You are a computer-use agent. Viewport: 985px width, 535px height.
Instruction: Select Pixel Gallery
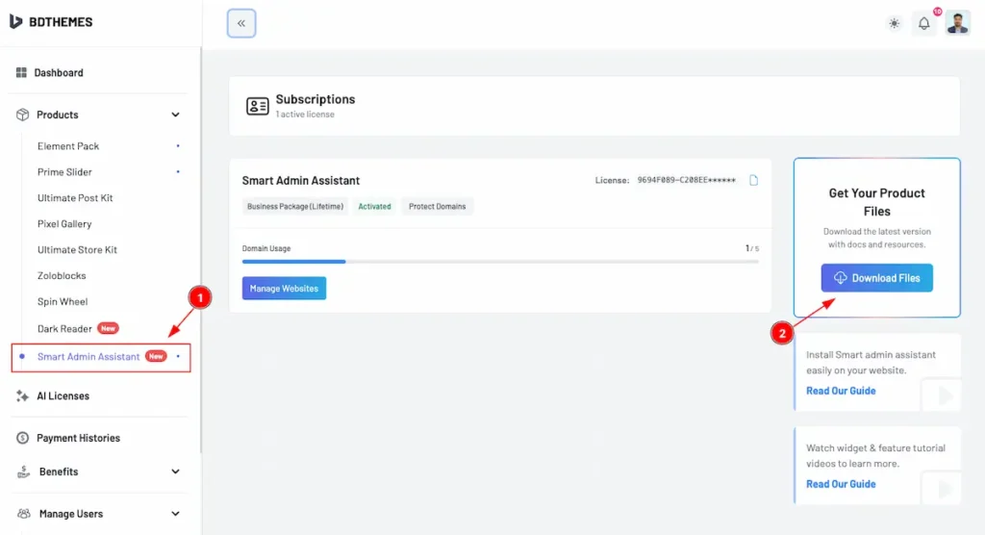click(64, 224)
